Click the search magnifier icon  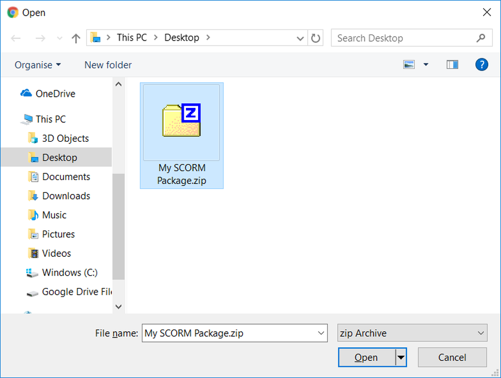tap(481, 38)
